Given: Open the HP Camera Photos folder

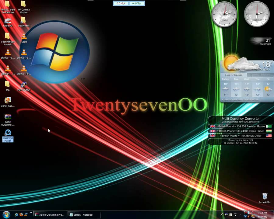Looking at the screenshot, I should tap(23, 7).
